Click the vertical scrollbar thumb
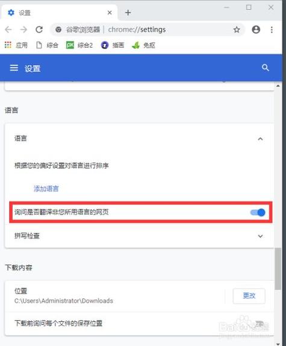The width and height of the screenshot is (286, 346). [x=278, y=269]
